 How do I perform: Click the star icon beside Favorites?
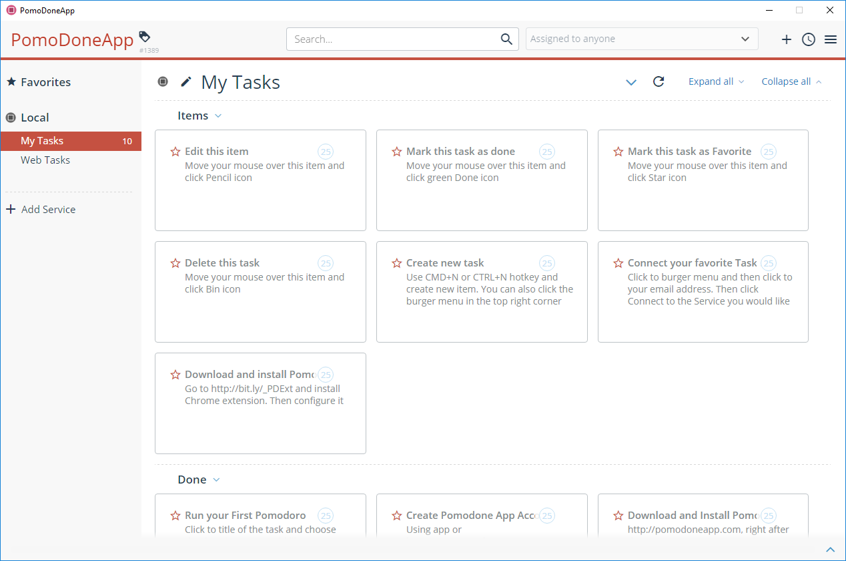[11, 81]
